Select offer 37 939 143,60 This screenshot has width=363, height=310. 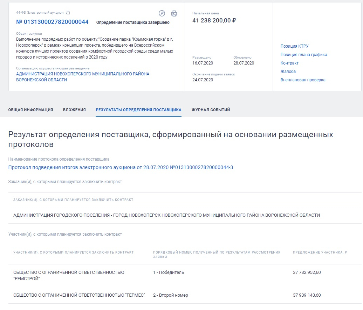point(307,295)
